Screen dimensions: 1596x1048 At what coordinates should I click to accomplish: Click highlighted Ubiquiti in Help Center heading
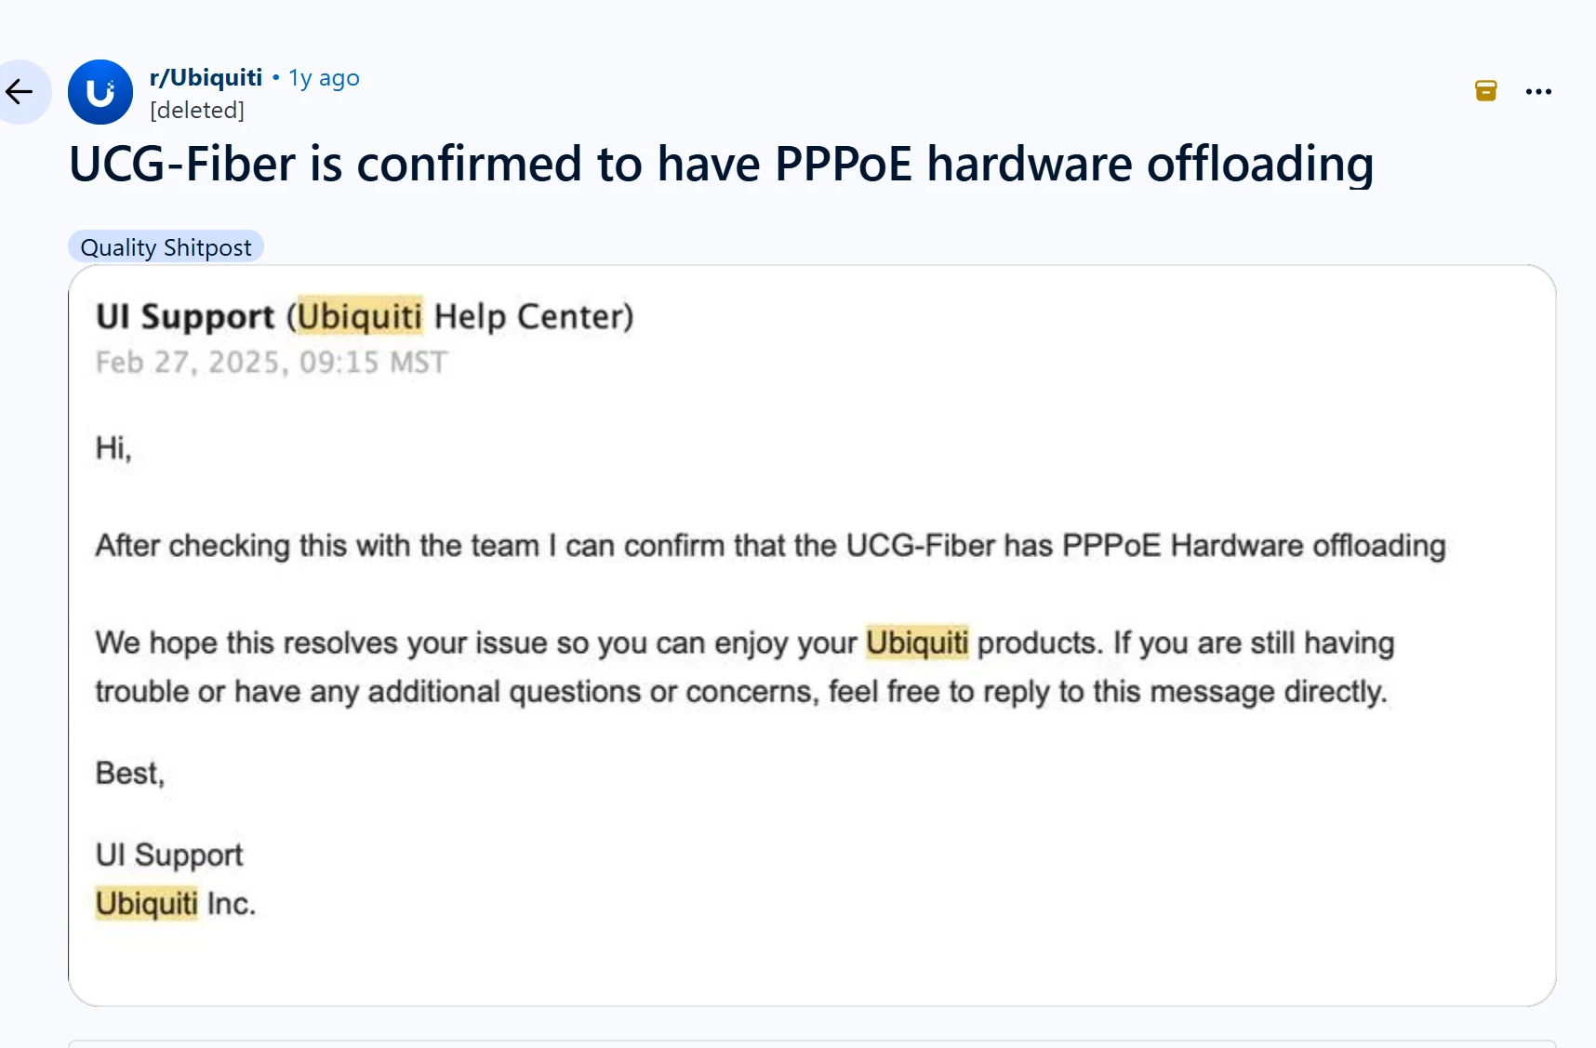[359, 316]
